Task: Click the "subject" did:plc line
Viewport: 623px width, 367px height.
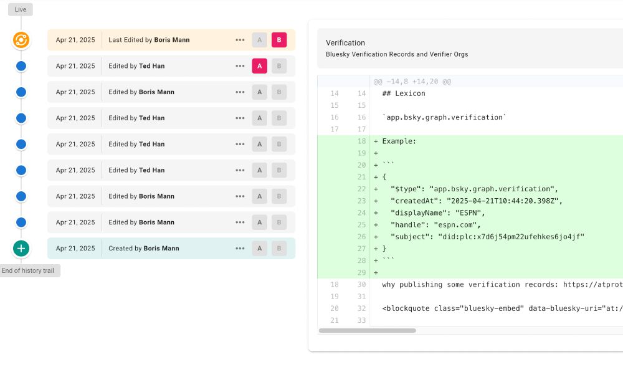Action: coord(487,237)
